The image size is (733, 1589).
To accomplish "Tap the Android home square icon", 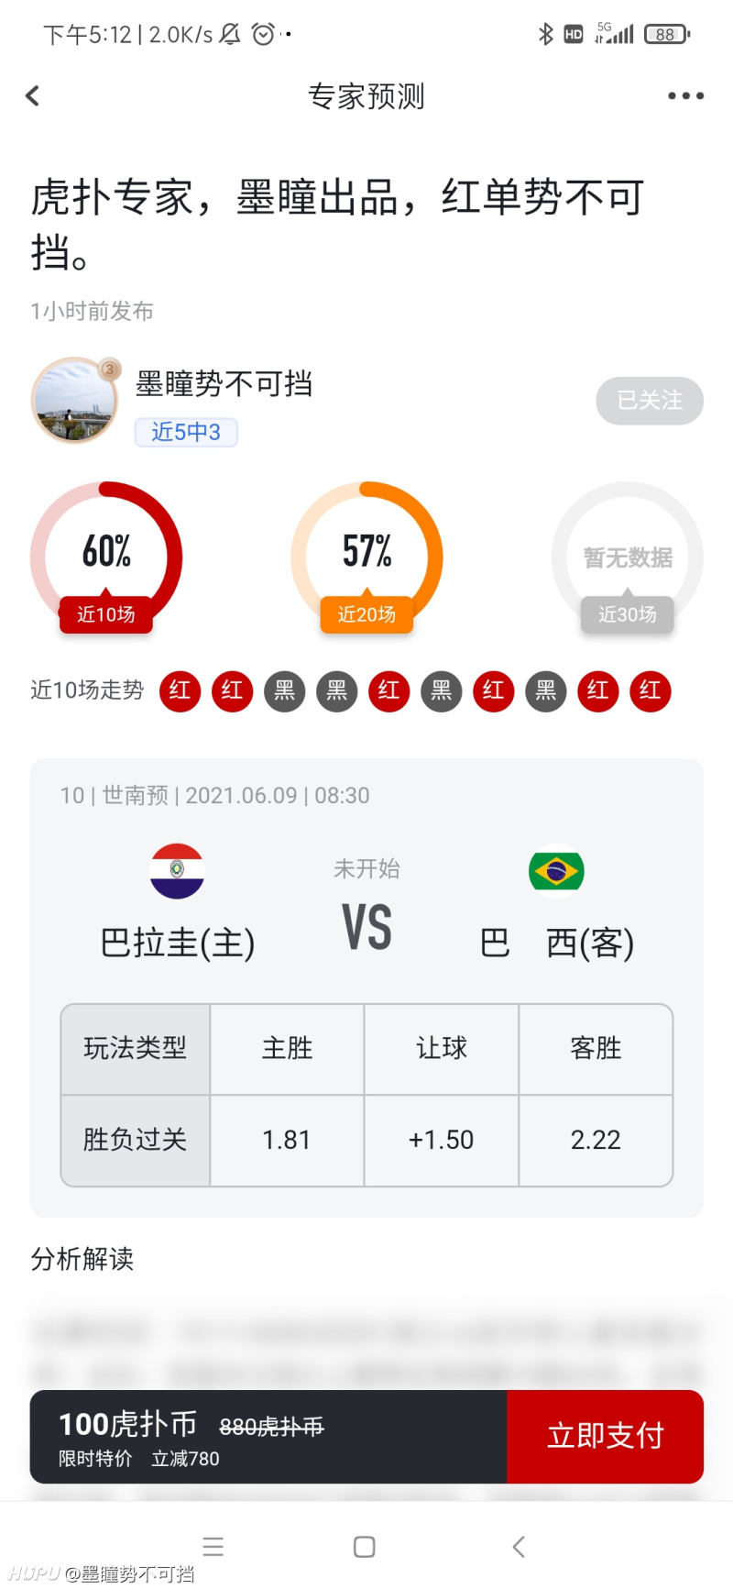I will (x=365, y=1547).
